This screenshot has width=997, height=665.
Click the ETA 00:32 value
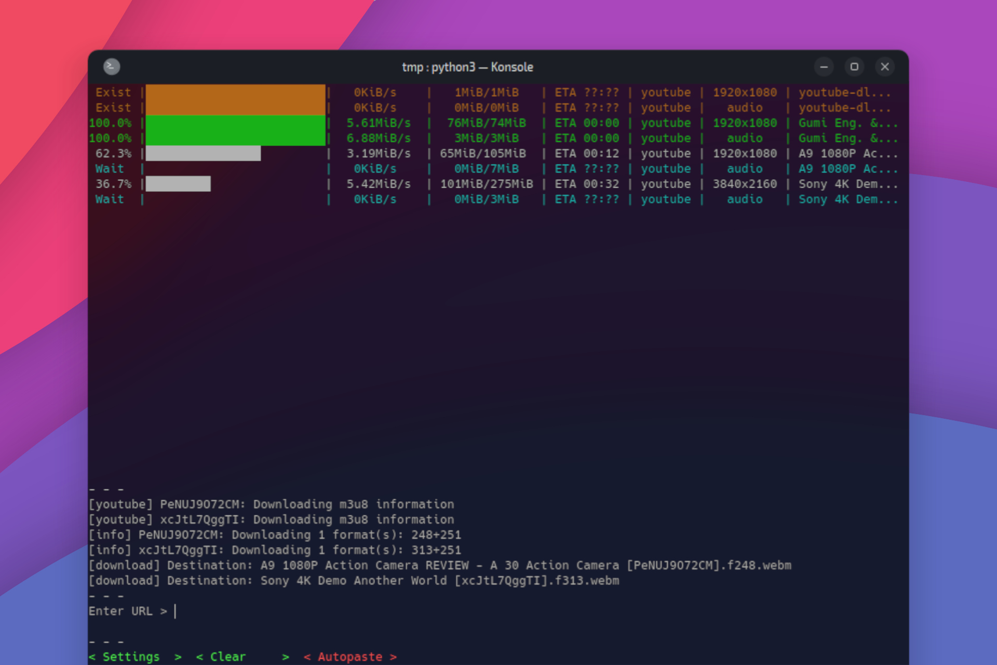(x=586, y=184)
